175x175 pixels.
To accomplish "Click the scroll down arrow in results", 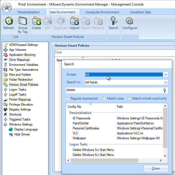I will pos(165,156).
